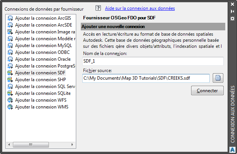This screenshot has height=154, width=237.
Task: Click the 'Nom de la connexion' field
Action: (153, 61)
